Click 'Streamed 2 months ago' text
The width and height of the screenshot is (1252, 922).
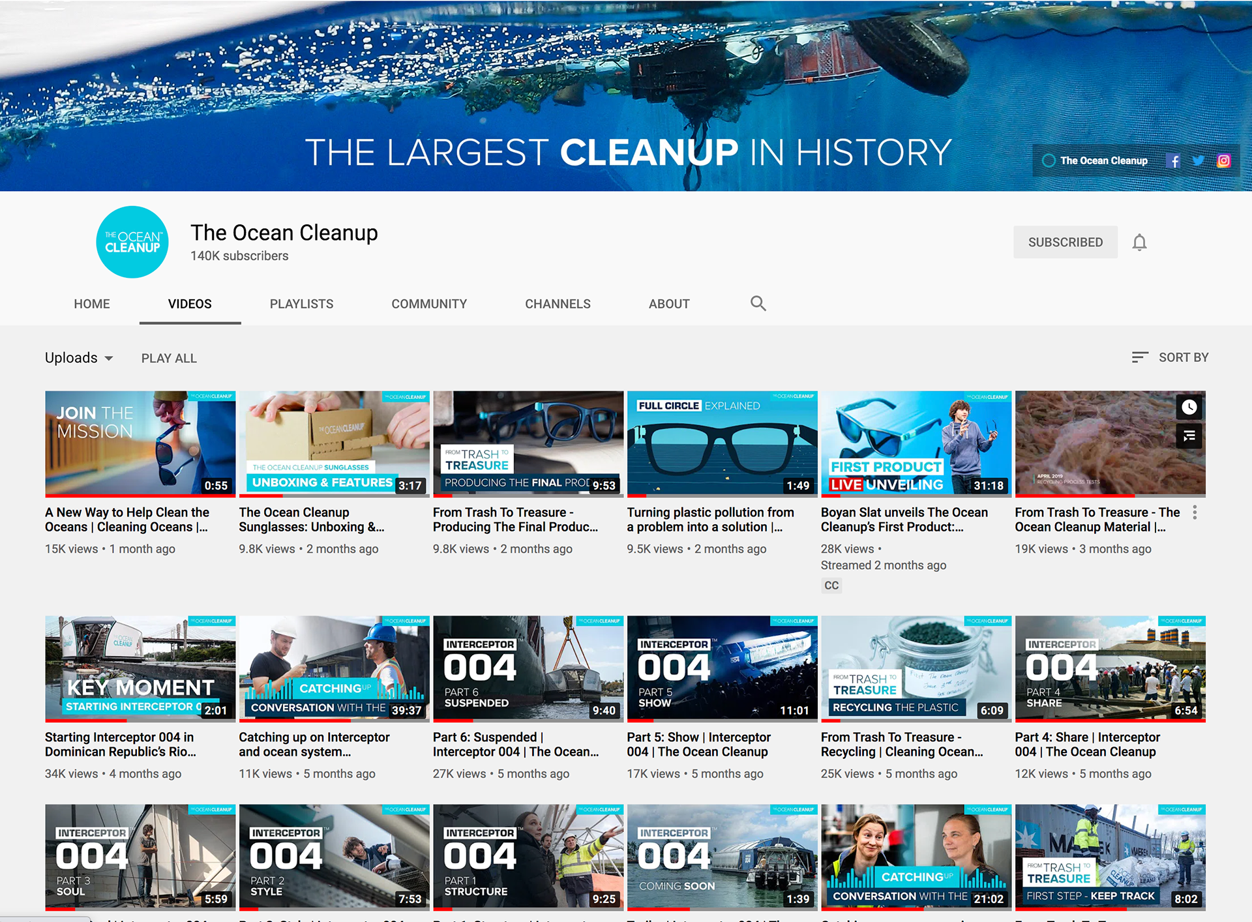pos(884,565)
